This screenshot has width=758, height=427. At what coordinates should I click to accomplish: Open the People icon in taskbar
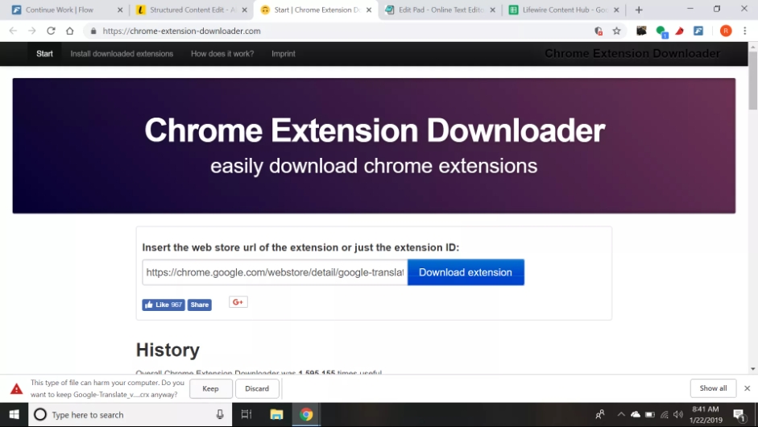600,414
